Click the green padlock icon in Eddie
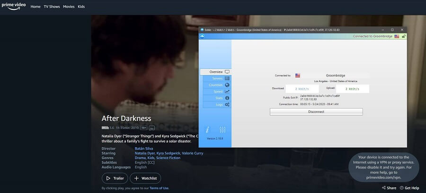Image resolution: width=426 pixels, height=193 pixels. pos(403,36)
